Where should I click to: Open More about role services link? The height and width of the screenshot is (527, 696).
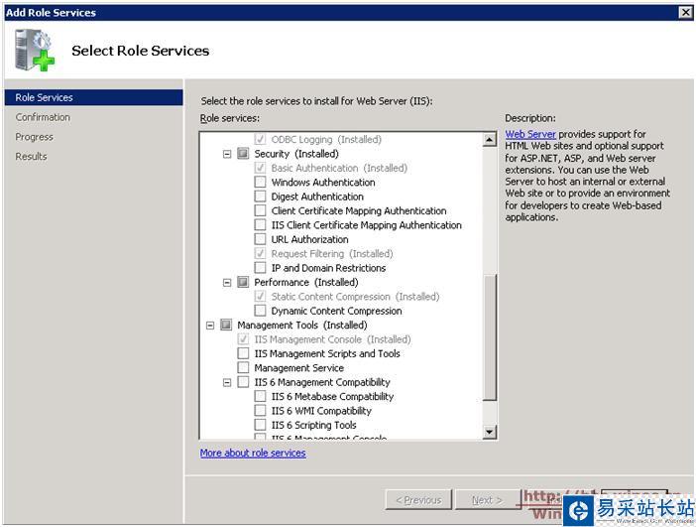253,453
